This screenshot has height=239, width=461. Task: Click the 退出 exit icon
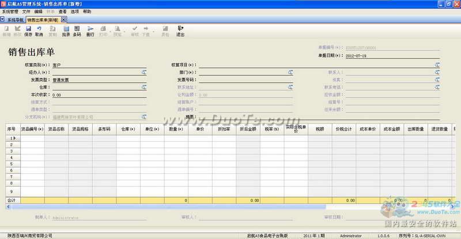[180, 29]
